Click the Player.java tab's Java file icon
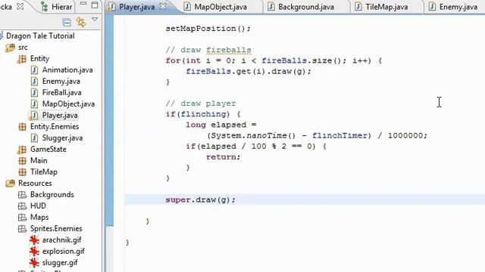The height and width of the screenshot is (272, 485). point(112,7)
